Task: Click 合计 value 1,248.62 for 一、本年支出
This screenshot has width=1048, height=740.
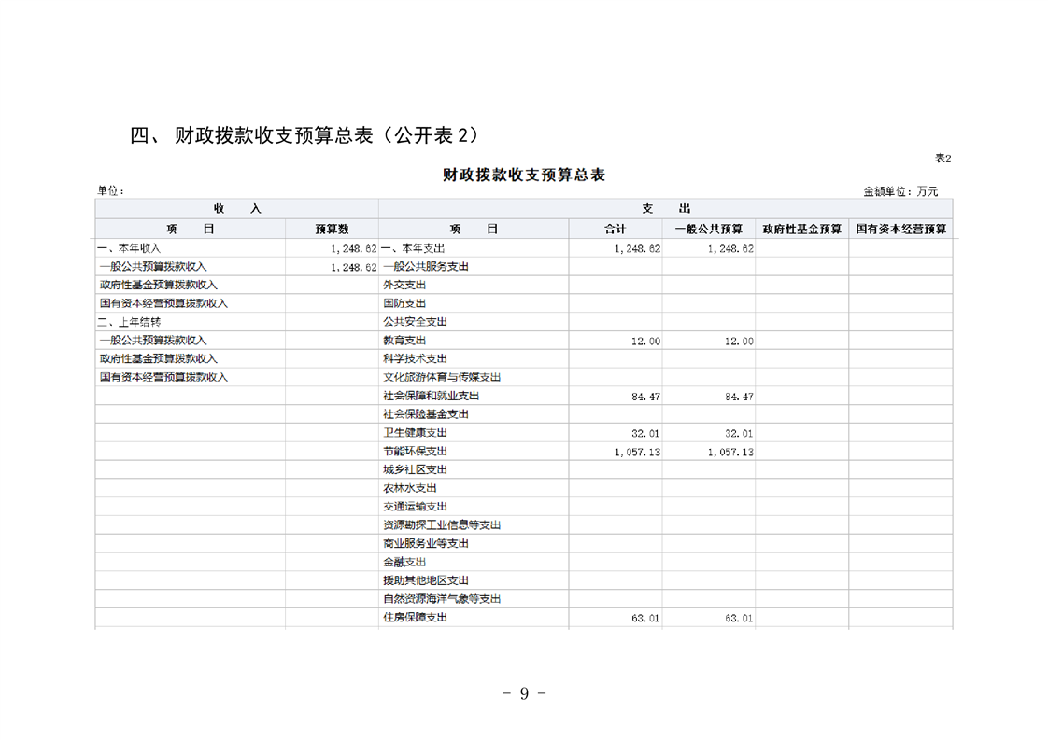Action: click(638, 248)
